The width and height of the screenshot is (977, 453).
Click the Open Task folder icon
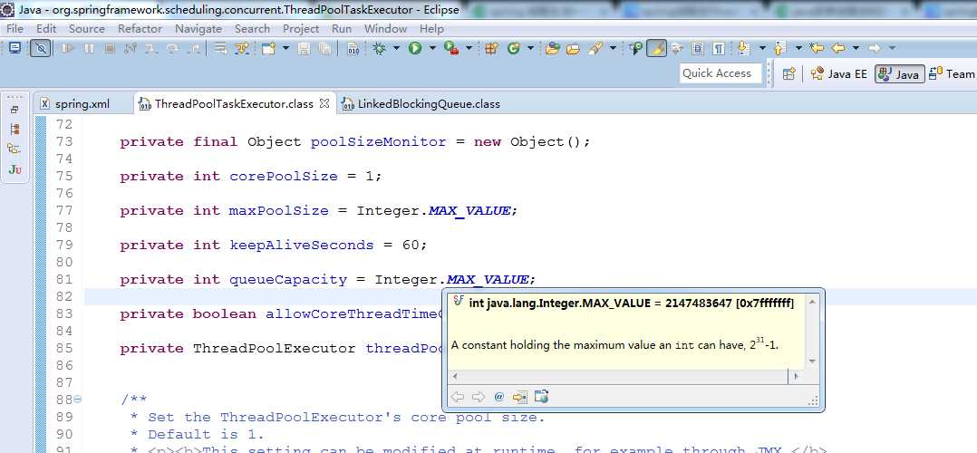click(573, 49)
